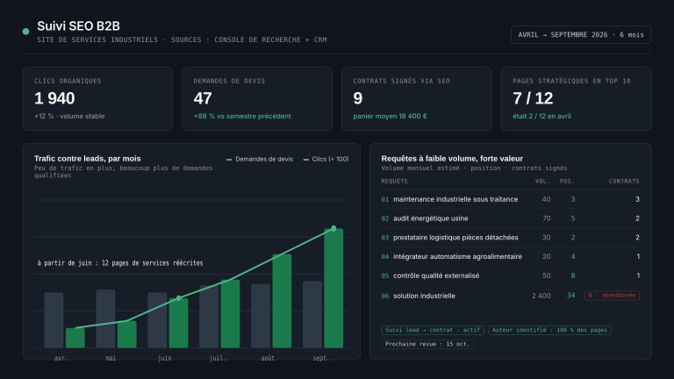Image resolution: width=674 pixels, height=379 pixels.
Task: Click the juin axis label
Action: point(164,358)
